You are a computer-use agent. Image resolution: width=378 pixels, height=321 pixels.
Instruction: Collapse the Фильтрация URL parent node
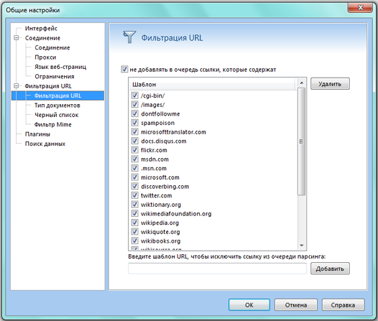[x=16, y=86]
